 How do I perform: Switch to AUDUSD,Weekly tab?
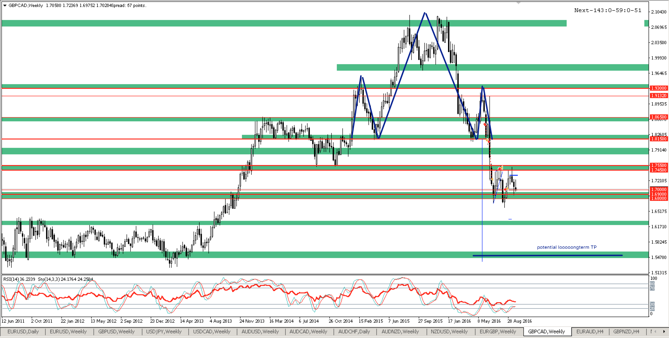pyautogui.click(x=260, y=331)
